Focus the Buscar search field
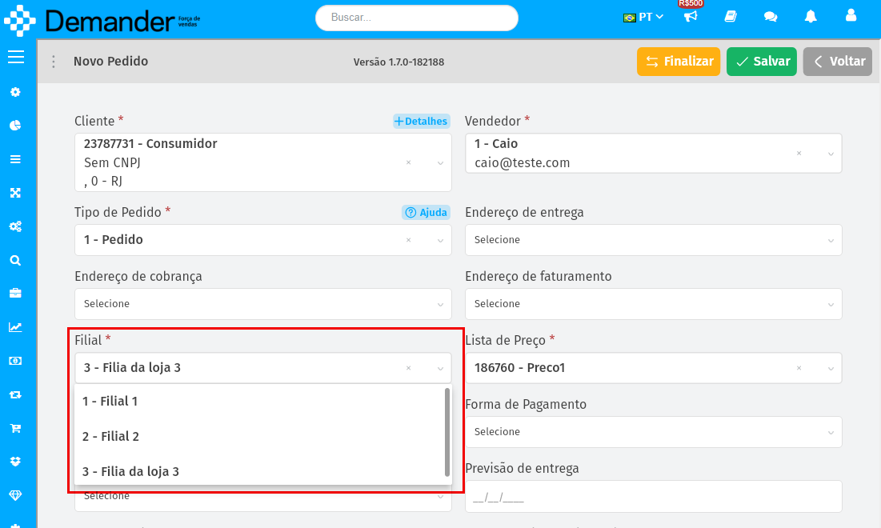Viewport: 881px width, 528px height. click(416, 18)
